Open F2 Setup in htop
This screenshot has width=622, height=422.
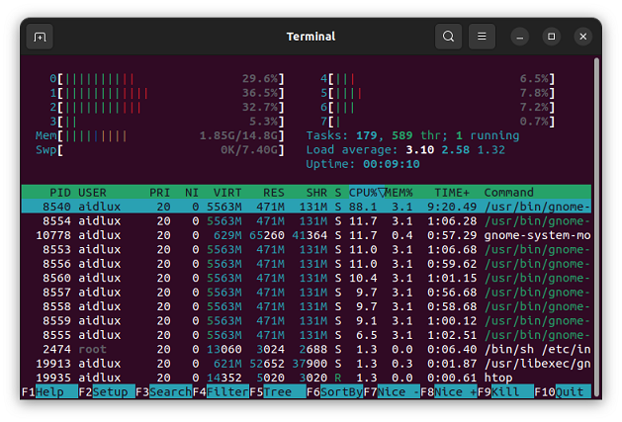click(x=105, y=391)
